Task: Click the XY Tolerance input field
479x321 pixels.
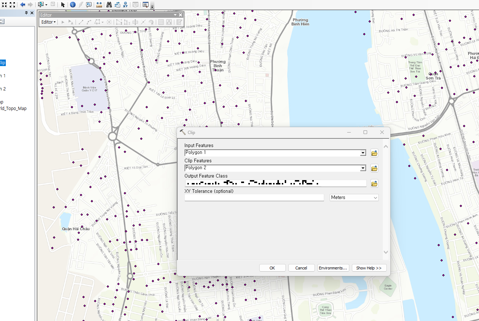Action: (x=254, y=198)
